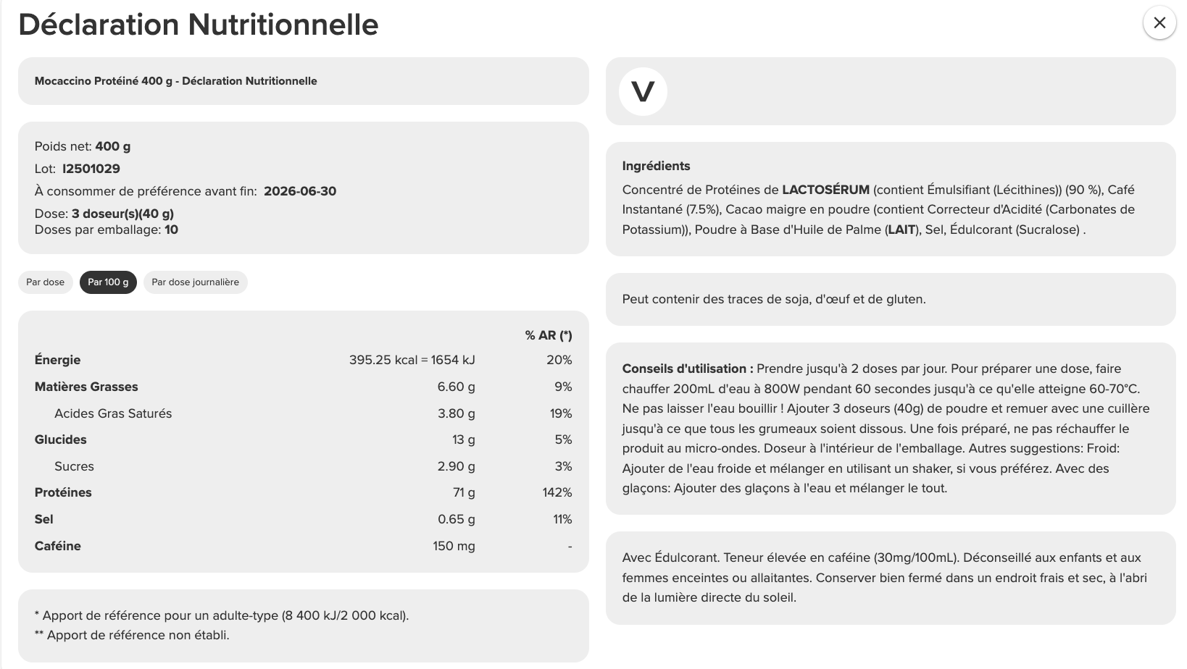Click the soja, œuf, gluten traces notice

click(x=773, y=299)
